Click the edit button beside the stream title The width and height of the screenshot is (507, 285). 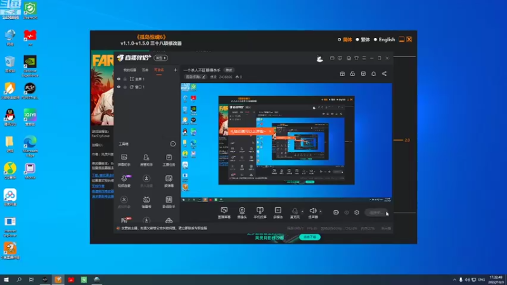pos(229,70)
